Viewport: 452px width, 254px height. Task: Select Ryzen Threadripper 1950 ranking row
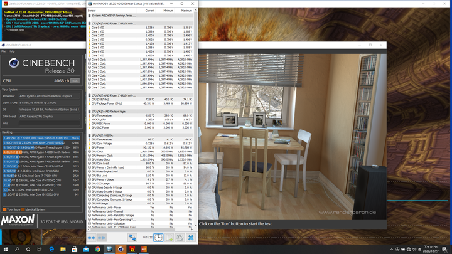(41, 147)
